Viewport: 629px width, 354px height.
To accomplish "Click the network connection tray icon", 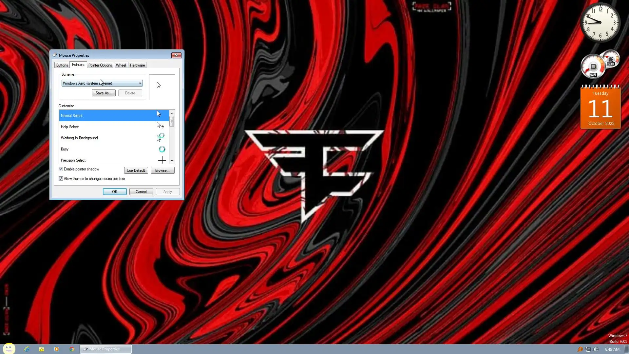I will pyautogui.click(x=588, y=349).
